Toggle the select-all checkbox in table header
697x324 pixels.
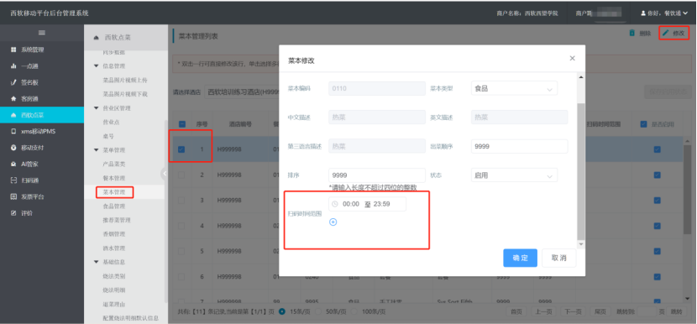coord(181,124)
